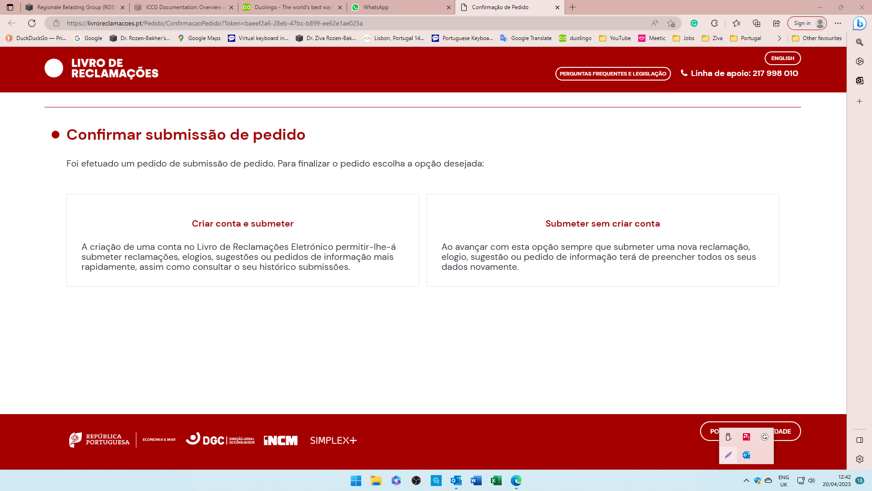Open the Settings and more menu (three dots)
Screen dimensions: 872x491
[x=838, y=23]
